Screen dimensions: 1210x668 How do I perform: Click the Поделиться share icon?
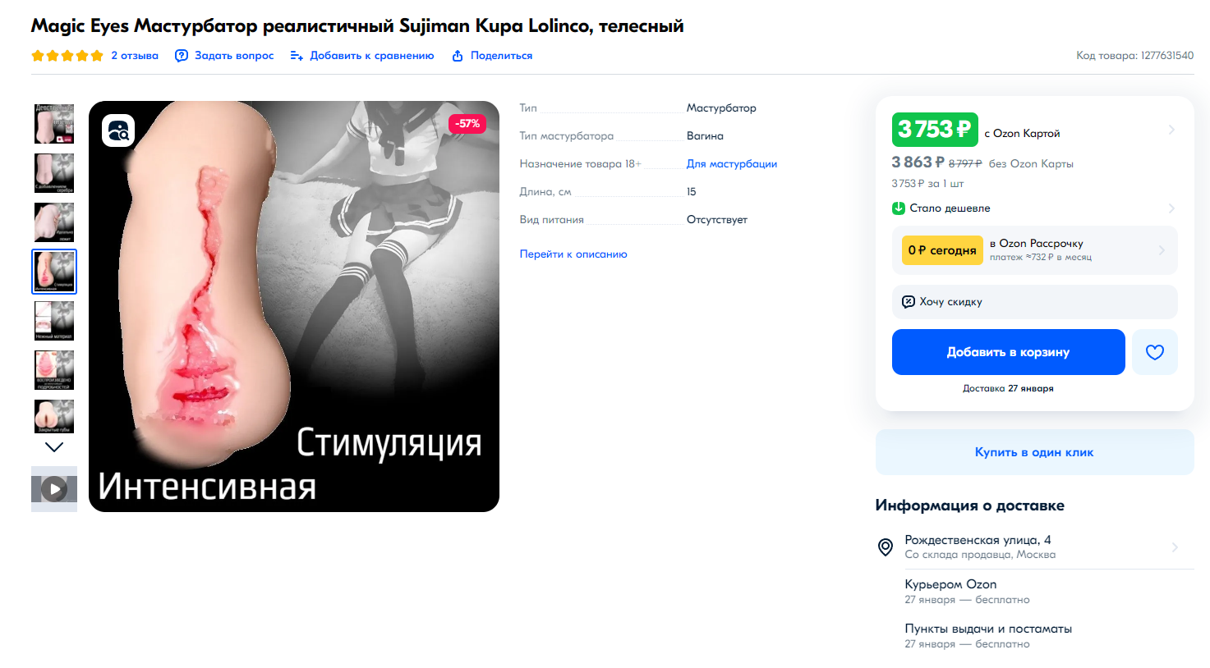pos(457,56)
